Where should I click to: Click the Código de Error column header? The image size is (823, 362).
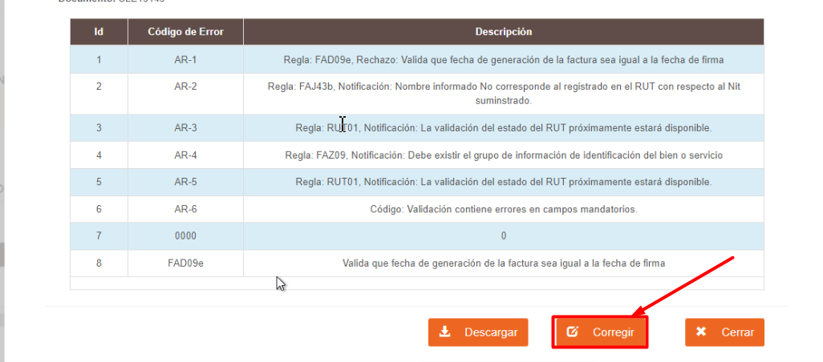pos(185,32)
